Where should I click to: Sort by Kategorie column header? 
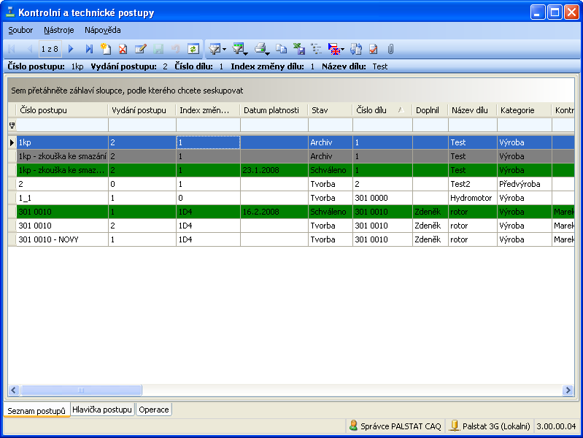(x=524, y=110)
